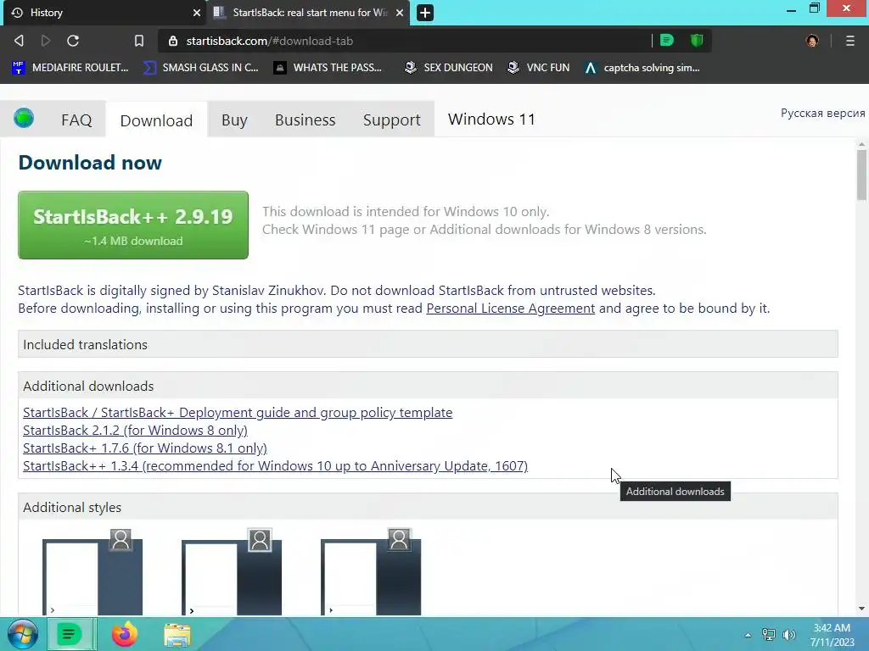Open the MEDIAFIRE ROULET... bookmark
The image size is (869, 651).
pyautogui.click(x=70, y=68)
